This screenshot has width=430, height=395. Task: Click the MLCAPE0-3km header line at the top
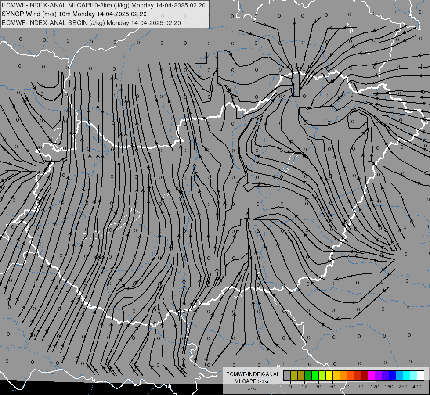[103, 5]
